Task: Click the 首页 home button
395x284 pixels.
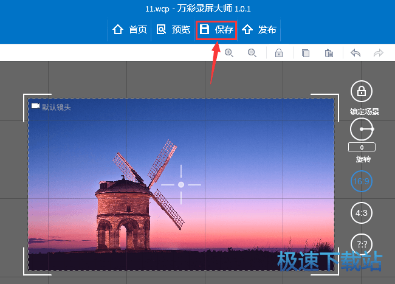Action: (130, 30)
